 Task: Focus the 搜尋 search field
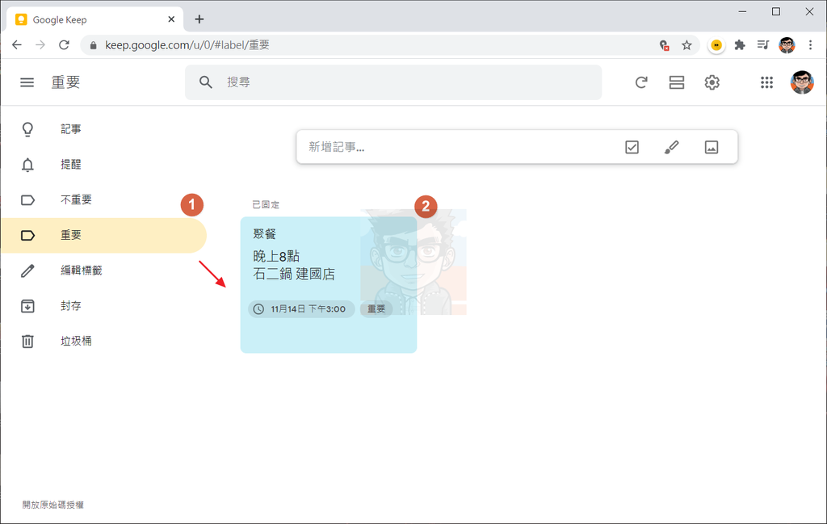(393, 82)
